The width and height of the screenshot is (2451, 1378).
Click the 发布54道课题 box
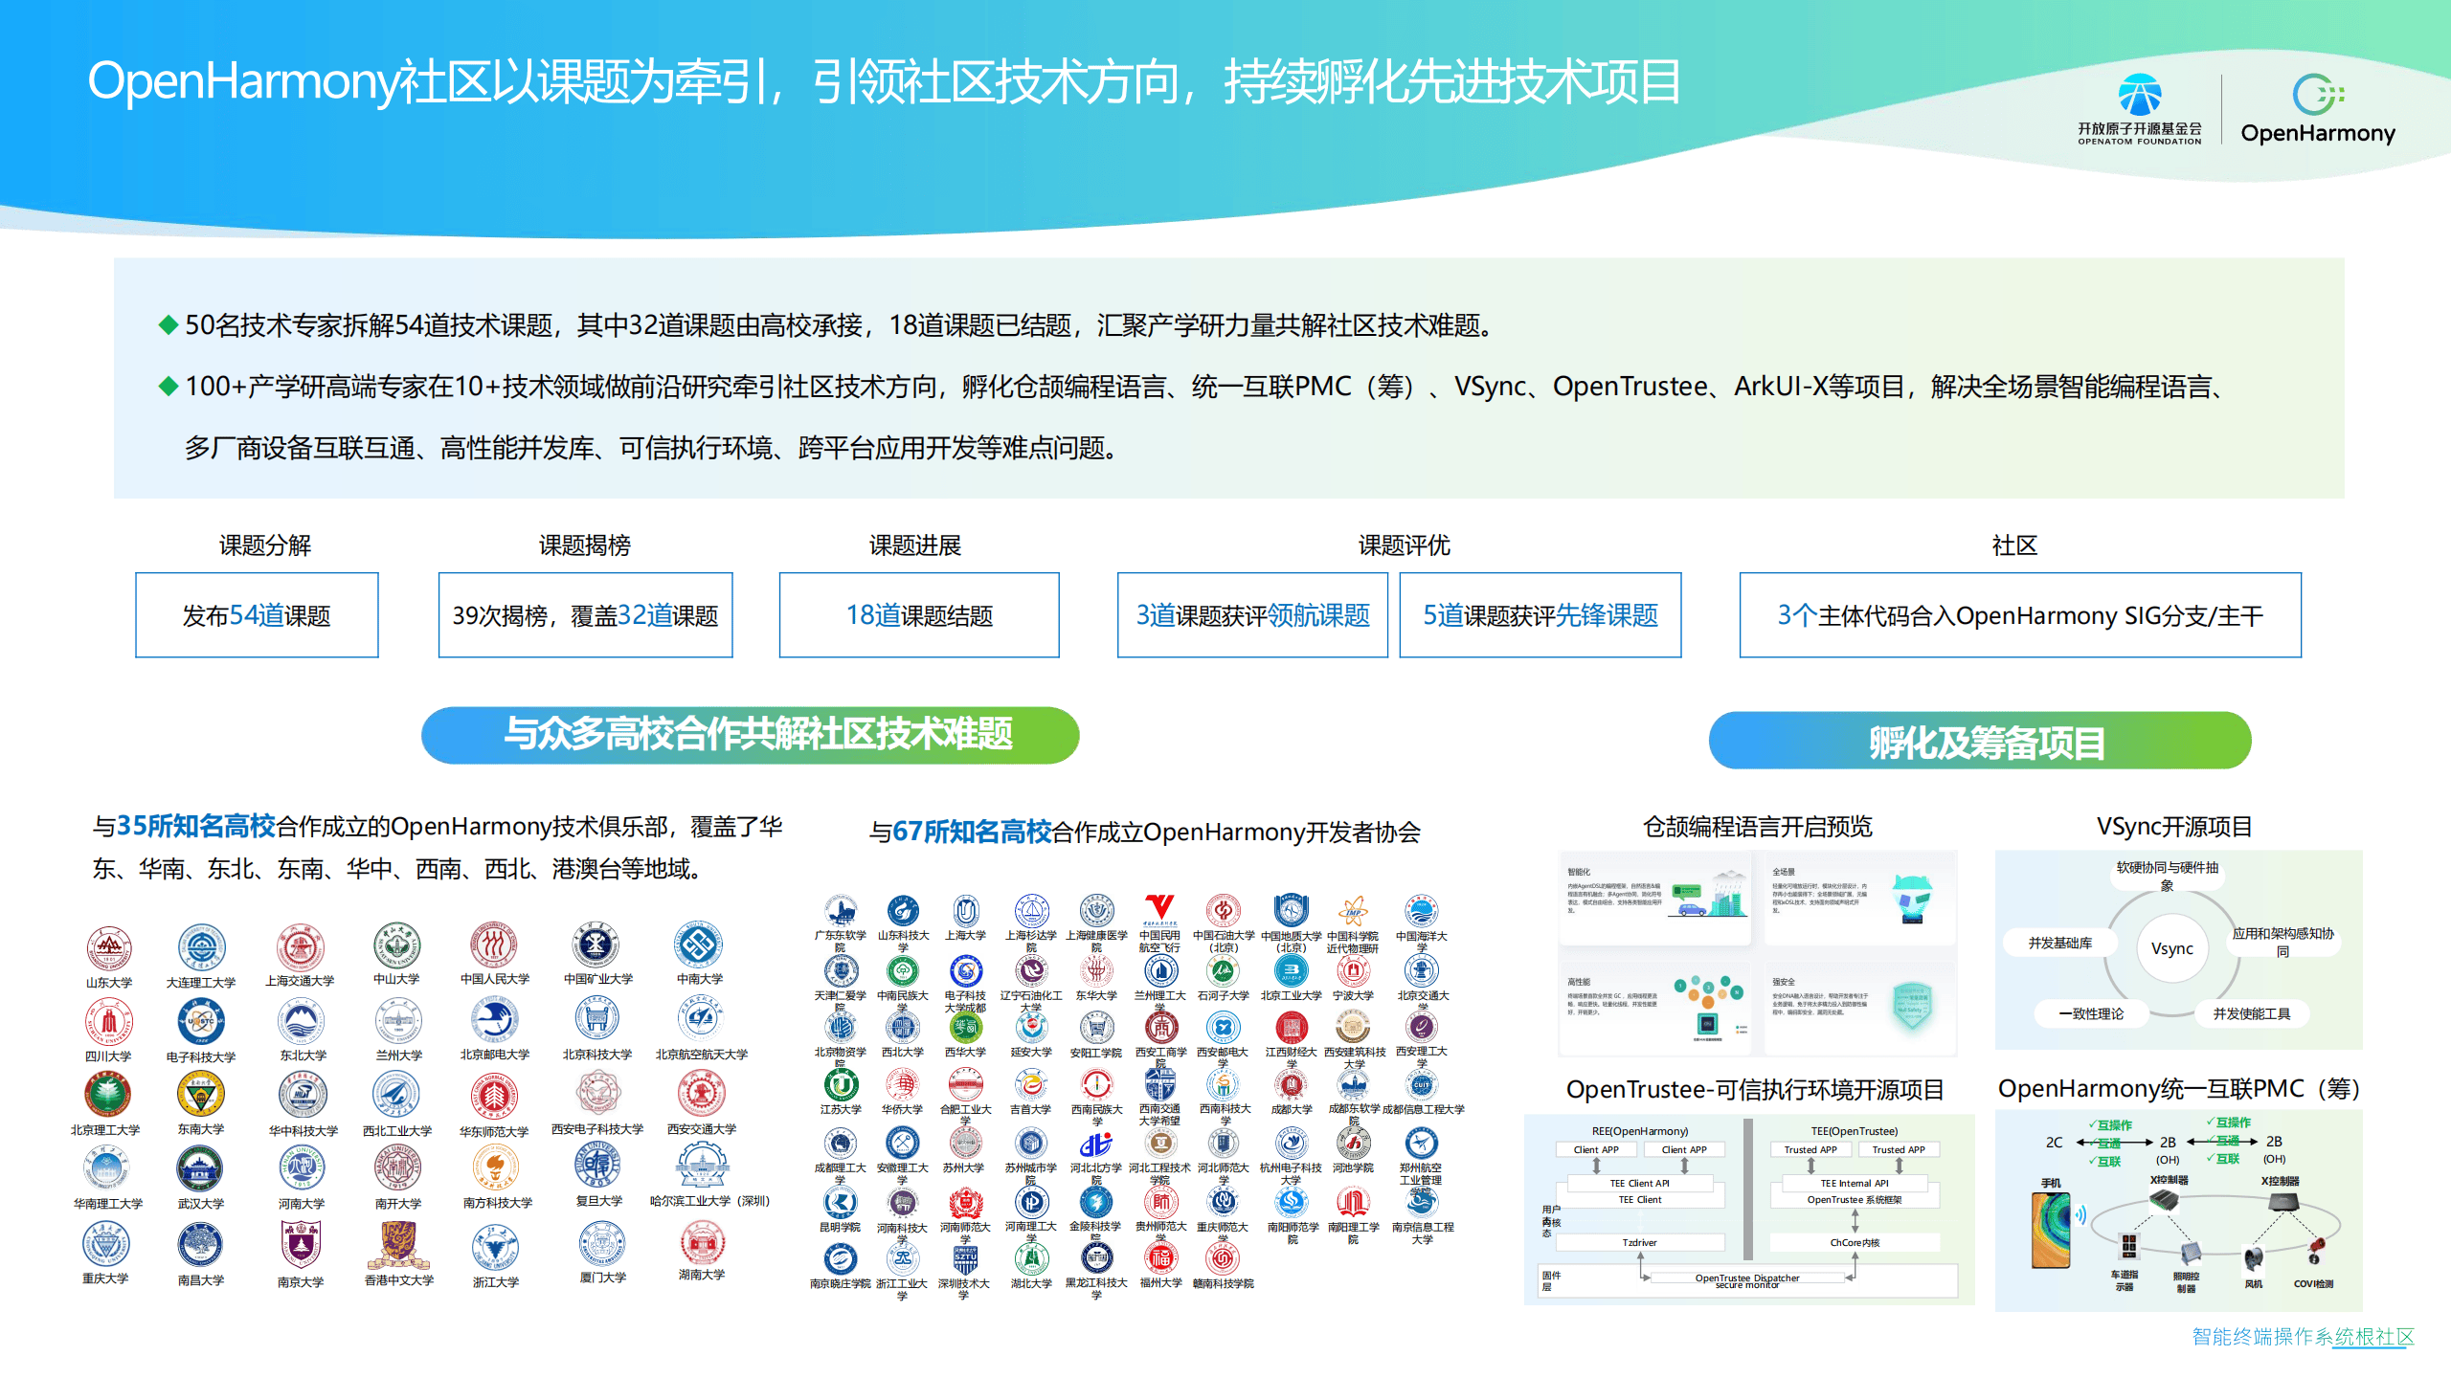tap(257, 615)
